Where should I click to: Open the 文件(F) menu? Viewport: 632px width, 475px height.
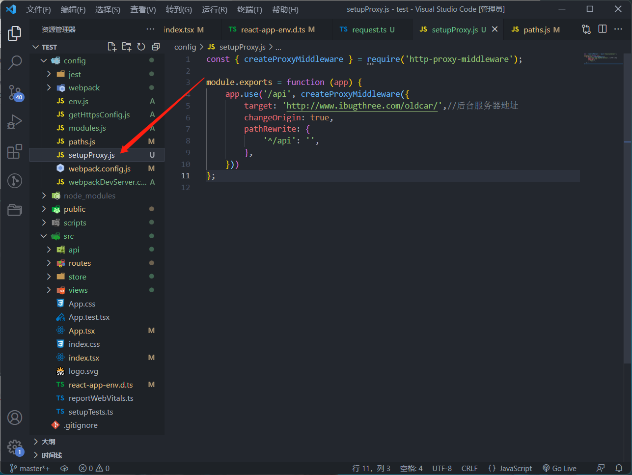tap(38, 9)
